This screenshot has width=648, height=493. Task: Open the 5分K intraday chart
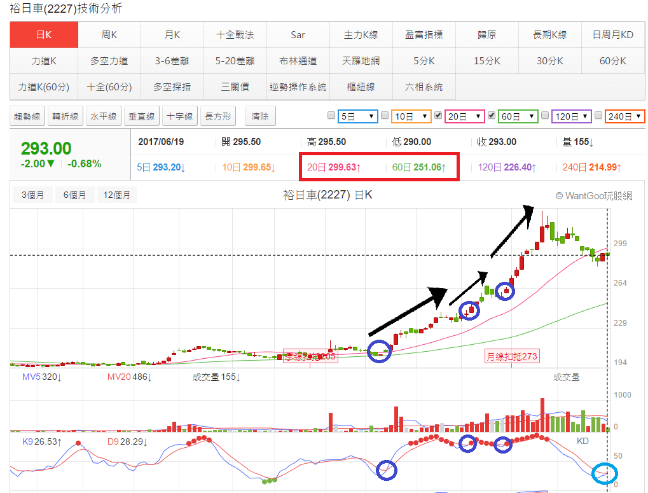tap(424, 60)
